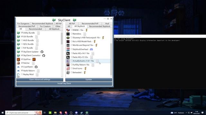
Task: Click forum link icon beside RNBW+ 16x
Action: [x=87, y=30]
